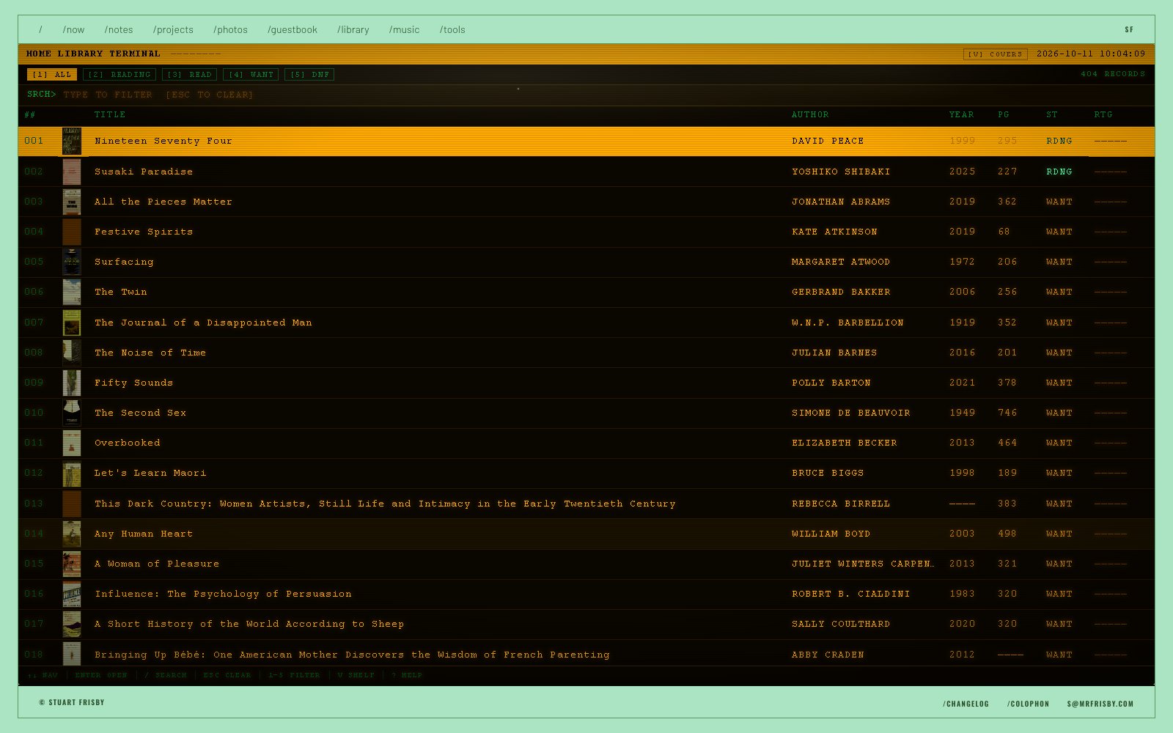Screen dimensions: 1173x733
Task: Open Nineteen Seventy Four cover thumbnail
Action: click(72, 141)
